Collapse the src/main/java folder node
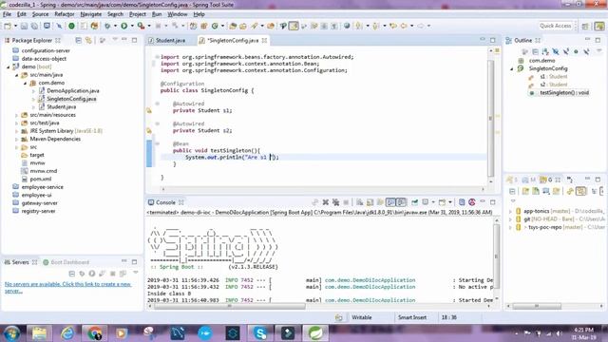The image size is (608, 342). (17, 75)
